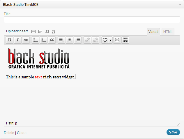Toggle the spellchecker ABC button
The height and width of the screenshot is (139, 184).
[x=105, y=40]
